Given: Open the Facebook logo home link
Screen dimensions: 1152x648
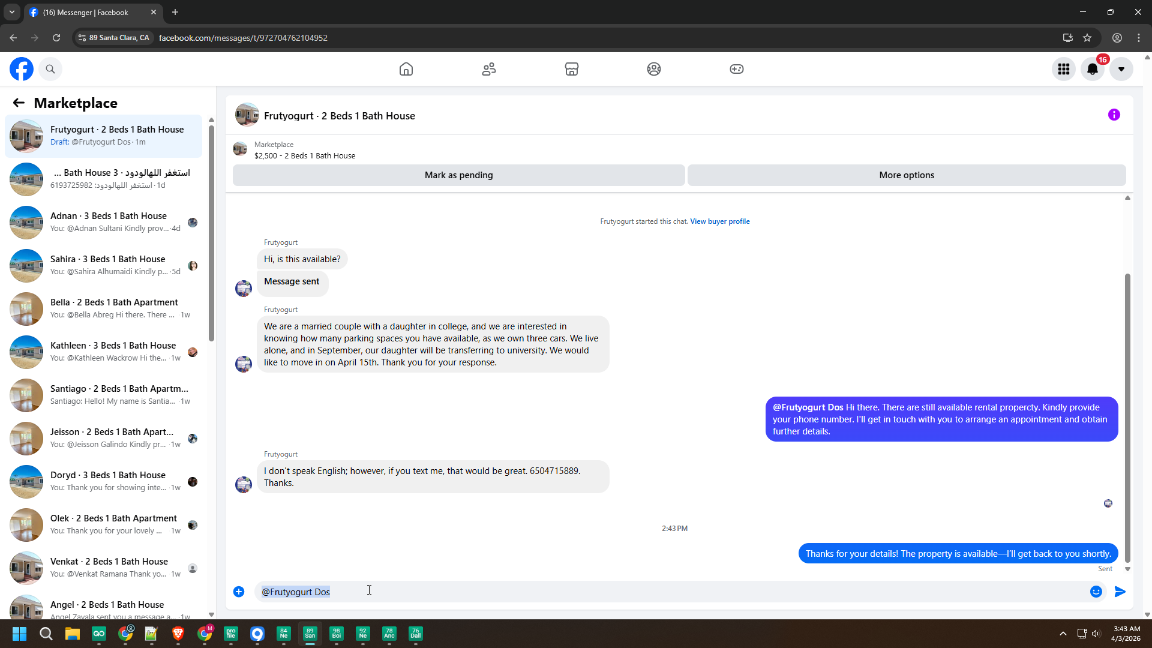Looking at the screenshot, I should tap(22, 69).
